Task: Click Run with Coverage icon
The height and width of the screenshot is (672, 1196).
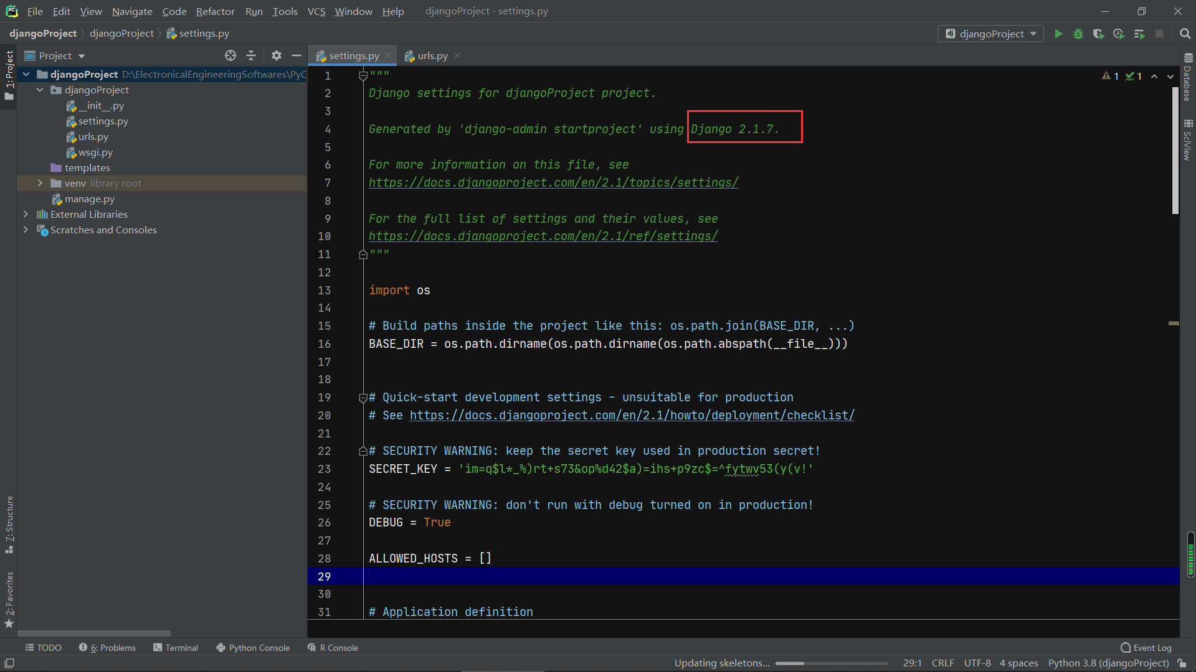Action: click(x=1098, y=34)
